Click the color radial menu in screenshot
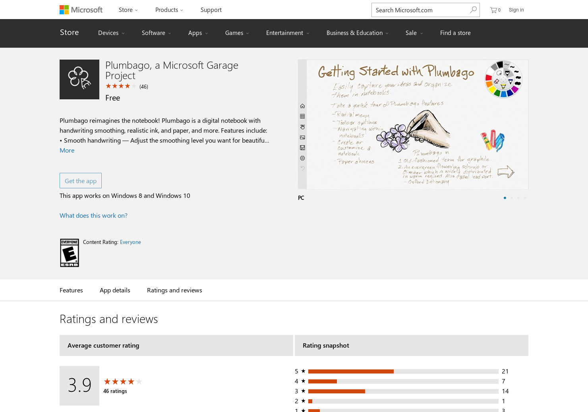The width and height of the screenshot is (588, 412). pyautogui.click(x=503, y=79)
